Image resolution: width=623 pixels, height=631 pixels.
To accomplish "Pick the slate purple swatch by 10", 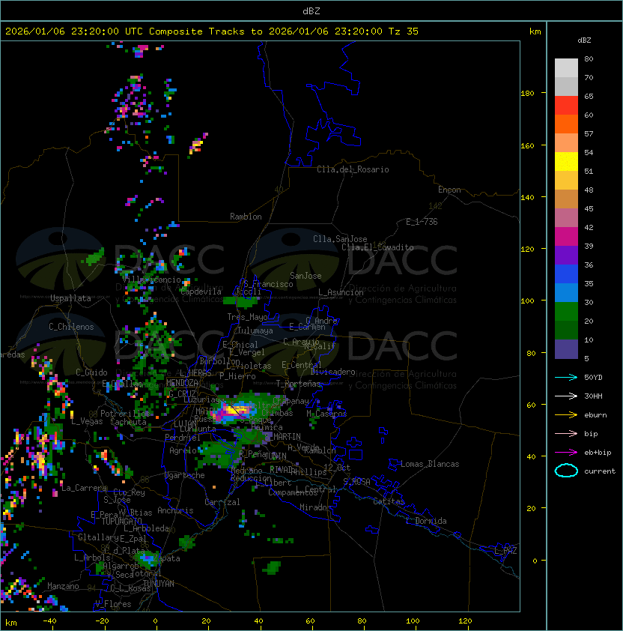I will pyautogui.click(x=566, y=349).
